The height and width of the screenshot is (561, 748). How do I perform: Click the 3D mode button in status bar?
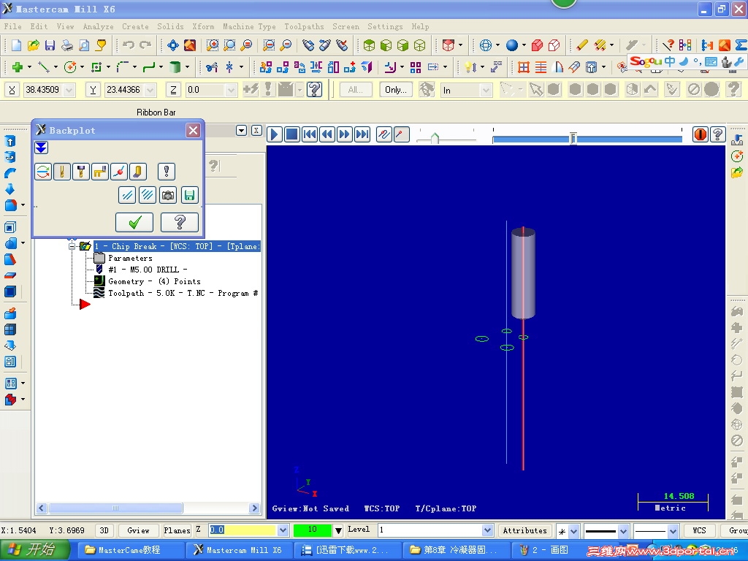pyautogui.click(x=104, y=530)
